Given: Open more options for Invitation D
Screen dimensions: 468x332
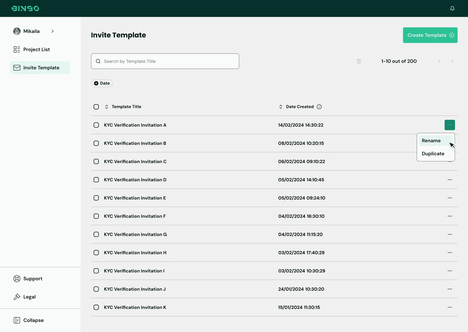Looking at the screenshot, I should click(450, 180).
